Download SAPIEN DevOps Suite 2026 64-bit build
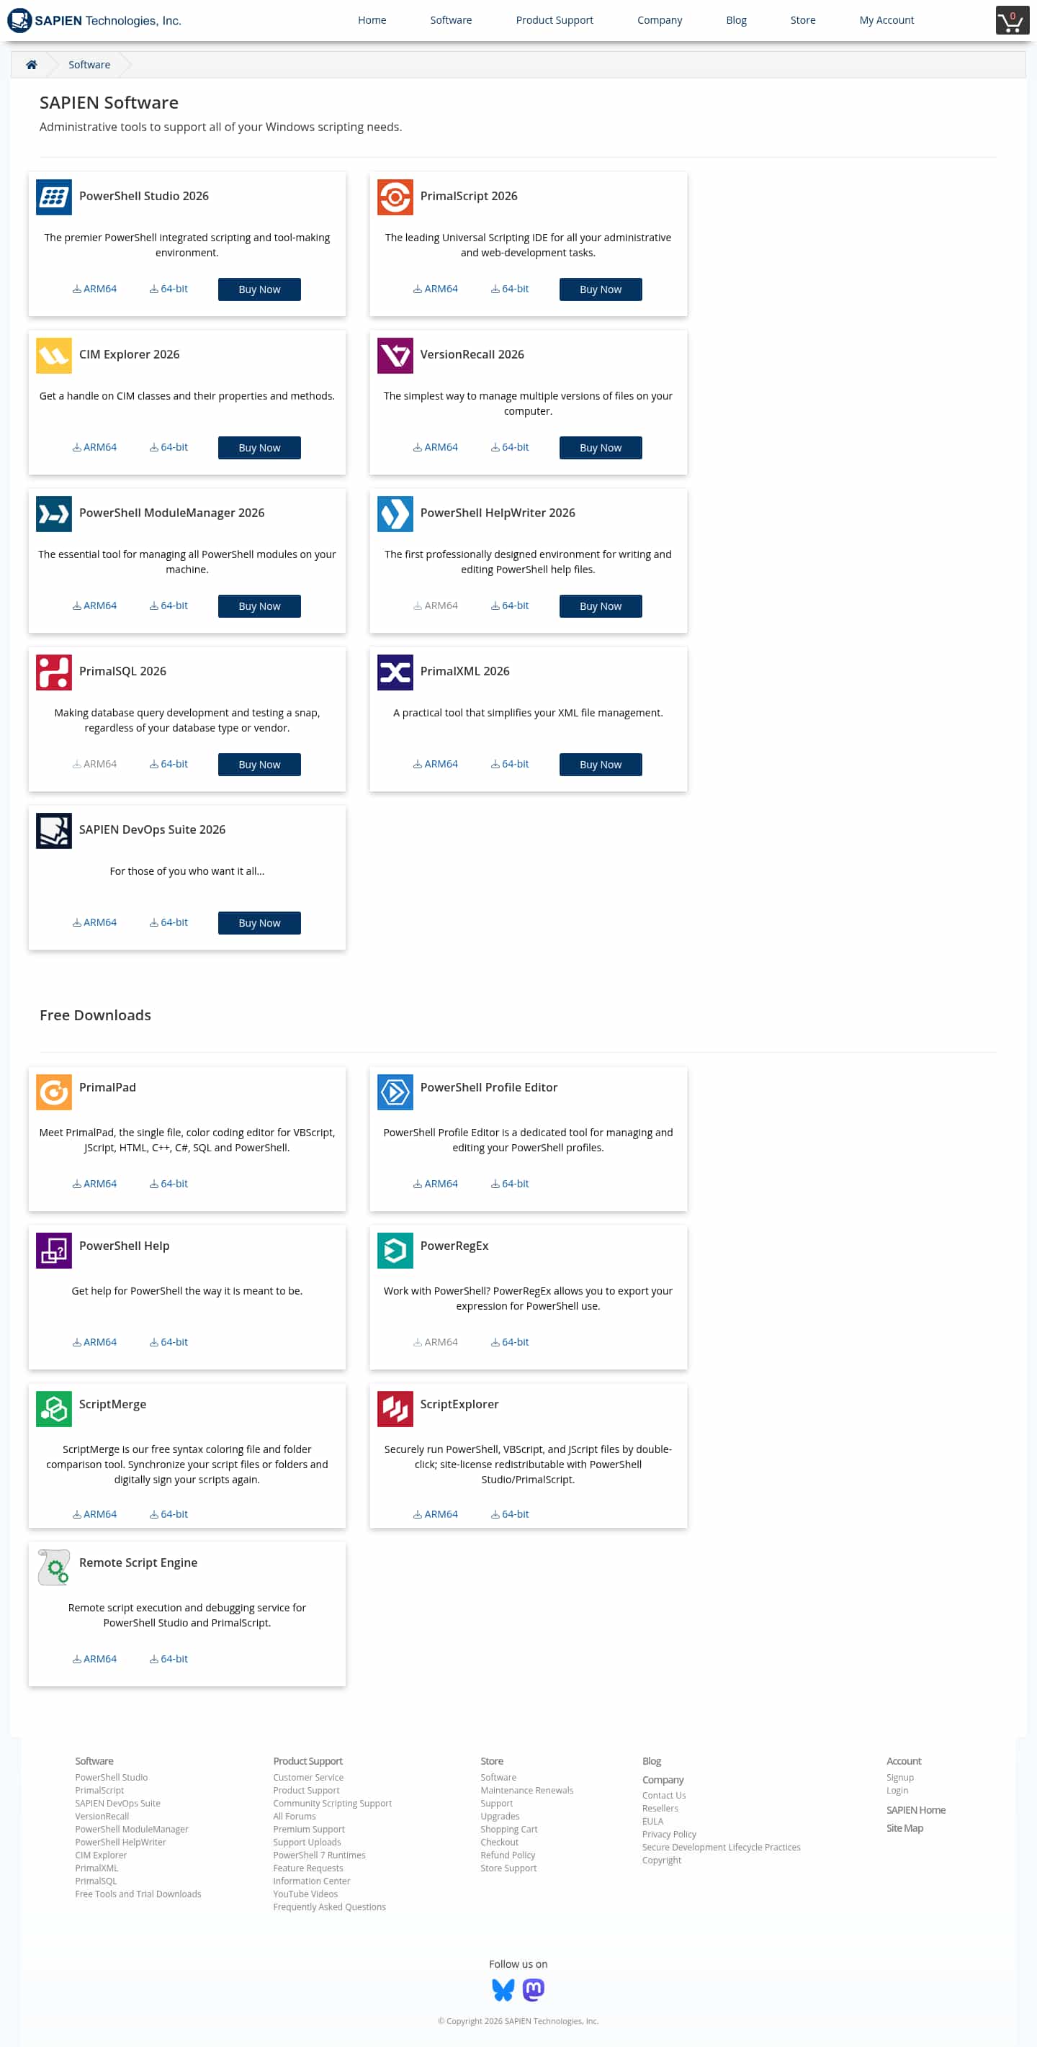The width and height of the screenshot is (1037, 2047). [x=169, y=921]
